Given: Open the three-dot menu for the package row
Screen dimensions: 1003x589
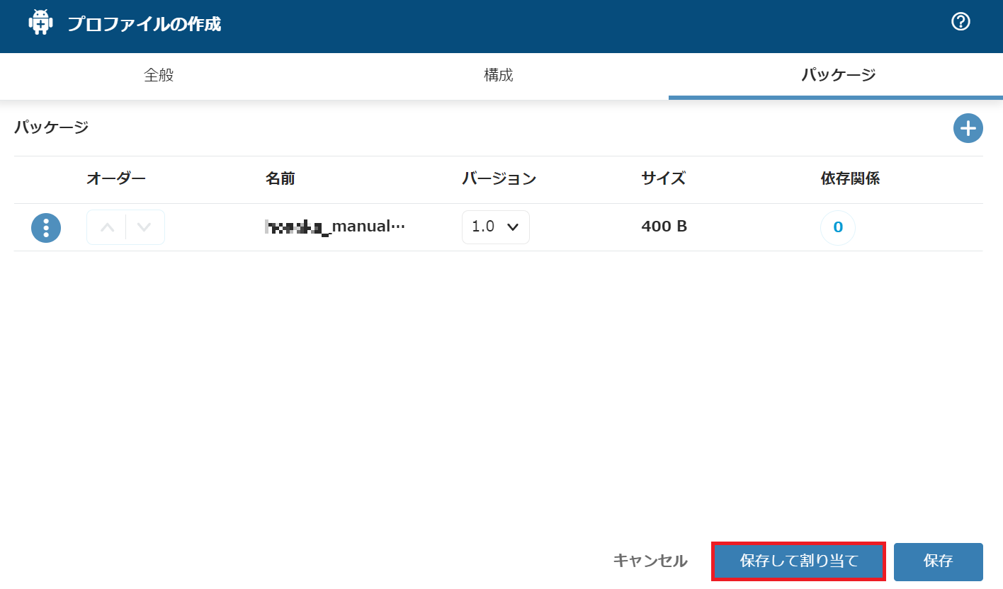Looking at the screenshot, I should pos(46,228).
